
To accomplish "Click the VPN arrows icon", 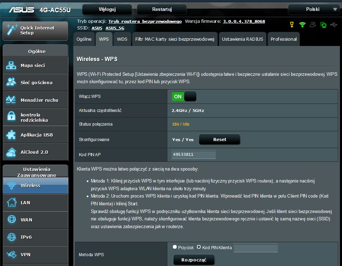I will 12,254.
